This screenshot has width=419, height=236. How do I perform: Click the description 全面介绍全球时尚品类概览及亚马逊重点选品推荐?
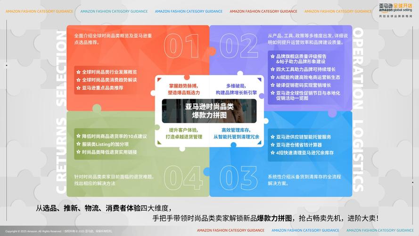click(113, 39)
